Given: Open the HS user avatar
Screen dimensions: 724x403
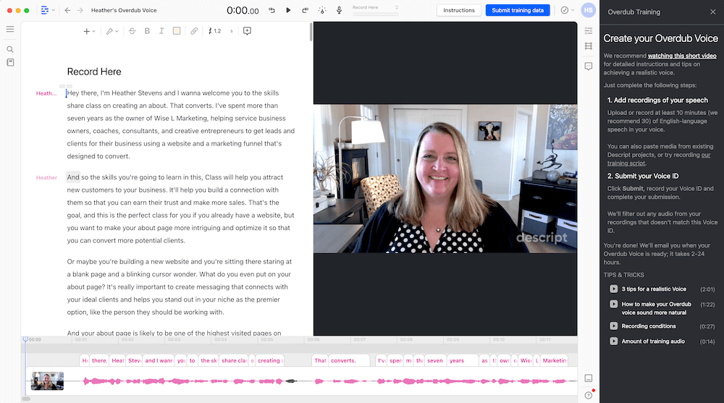Looking at the screenshot, I should point(588,10).
